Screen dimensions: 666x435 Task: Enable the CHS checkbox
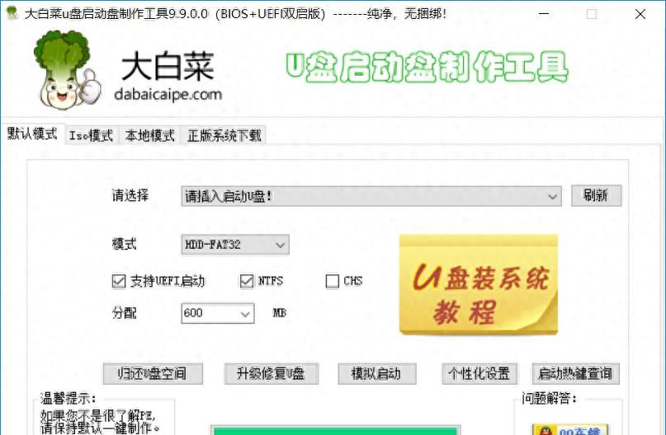[x=332, y=281]
